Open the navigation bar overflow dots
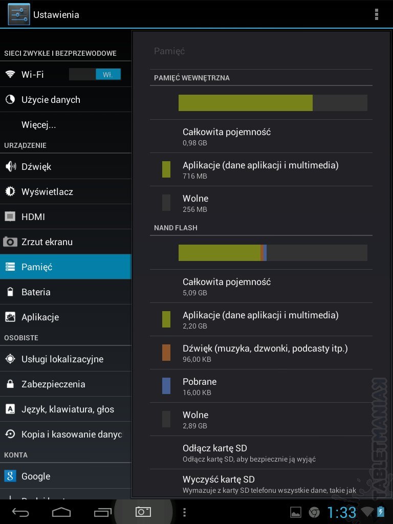Screen dimensions: 393x524 (x=185, y=512)
